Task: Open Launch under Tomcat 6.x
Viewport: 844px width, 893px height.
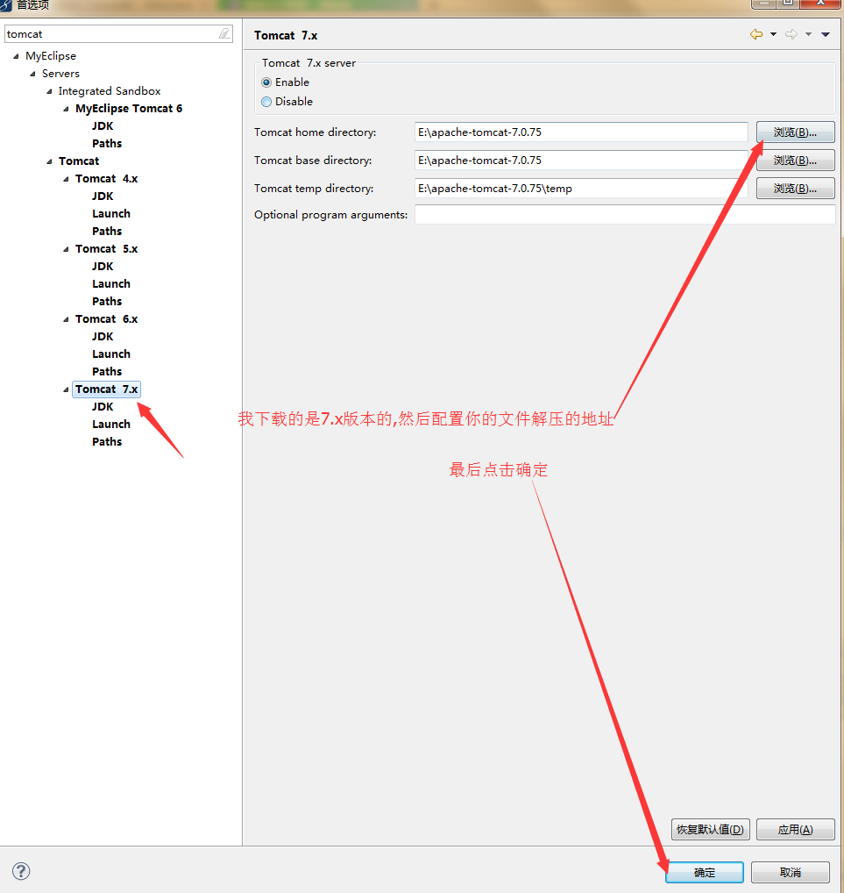Action: (x=111, y=354)
